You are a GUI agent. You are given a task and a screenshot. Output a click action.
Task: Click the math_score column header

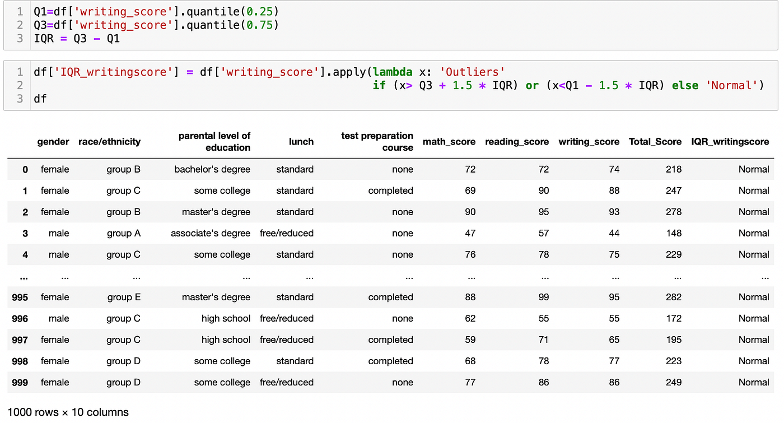pyautogui.click(x=449, y=142)
